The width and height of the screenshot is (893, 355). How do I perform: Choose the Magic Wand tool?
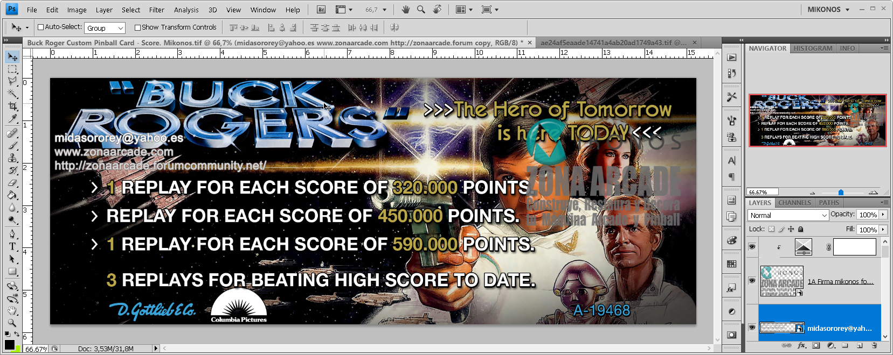(x=12, y=94)
